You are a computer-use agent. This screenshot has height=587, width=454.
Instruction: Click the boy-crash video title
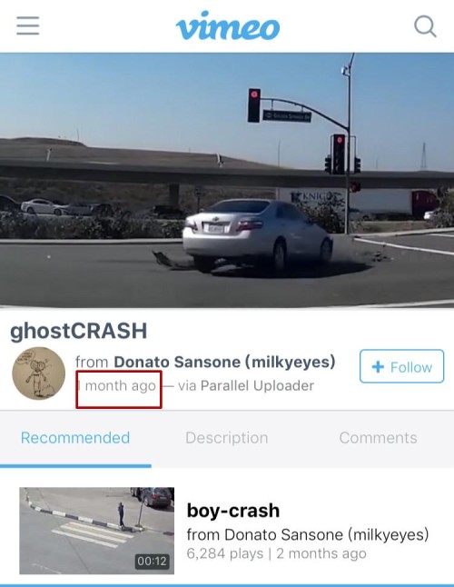point(233,511)
